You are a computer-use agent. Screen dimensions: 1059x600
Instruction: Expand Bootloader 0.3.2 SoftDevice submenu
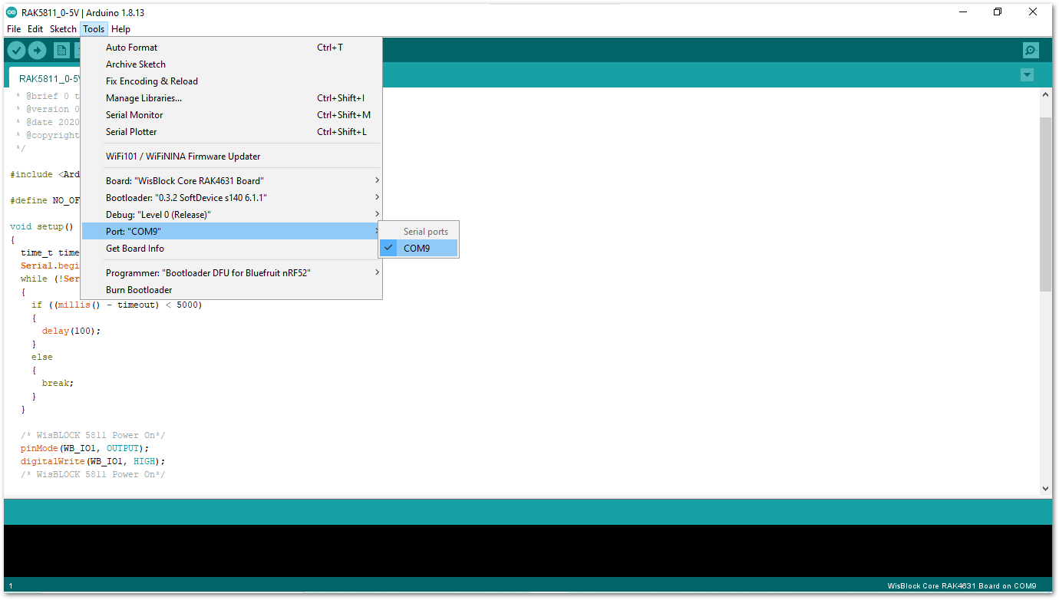coord(231,198)
